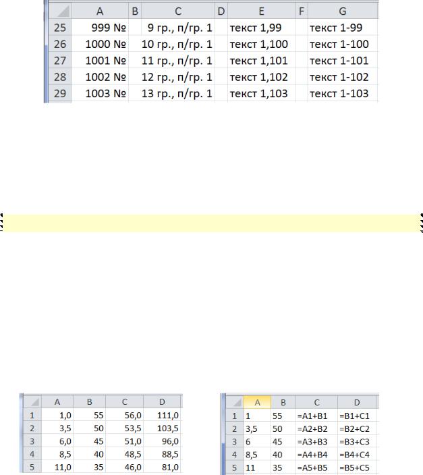This screenshot has width=423, height=475.
Task: Click formula cell =A3+B3
Action: click(x=316, y=442)
